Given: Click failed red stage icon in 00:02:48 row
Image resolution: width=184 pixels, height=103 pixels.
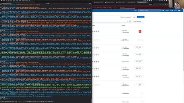Looking at the screenshot, I should point(97,69).
